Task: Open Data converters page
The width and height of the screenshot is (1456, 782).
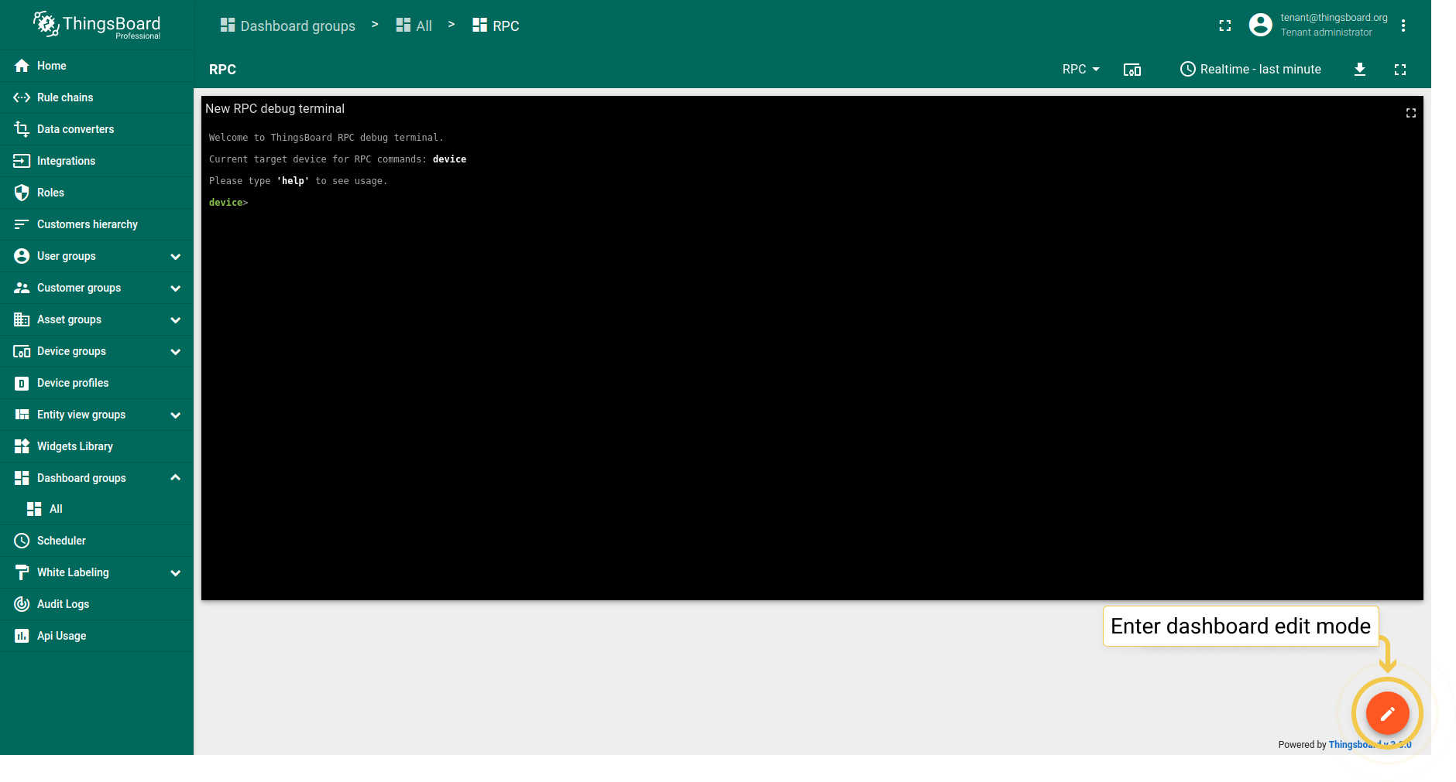Action: pyautogui.click(x=97, y=129)
